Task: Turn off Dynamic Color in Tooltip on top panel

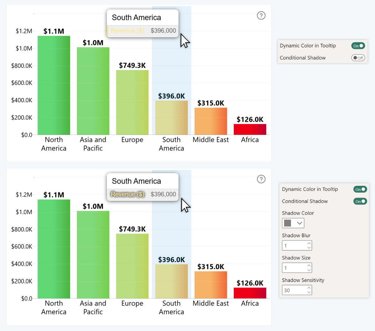Action: click(358, 46)
